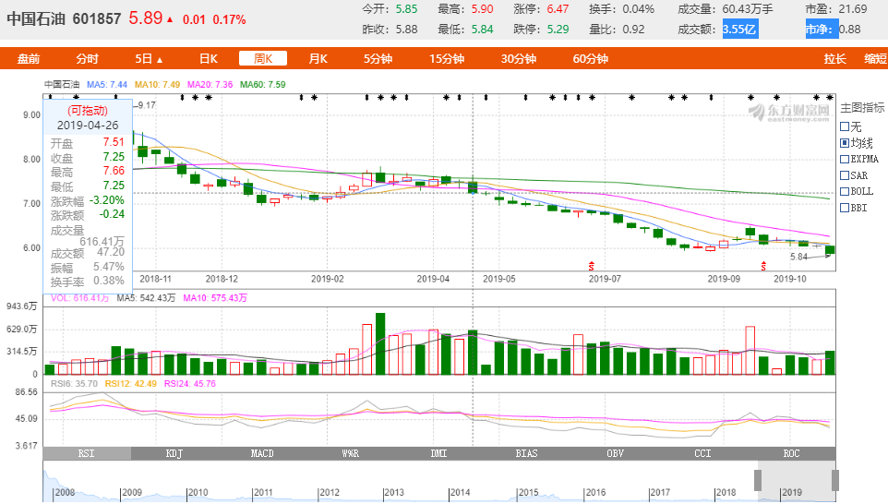Switch to the ROC indicator tab

(791, 453)
